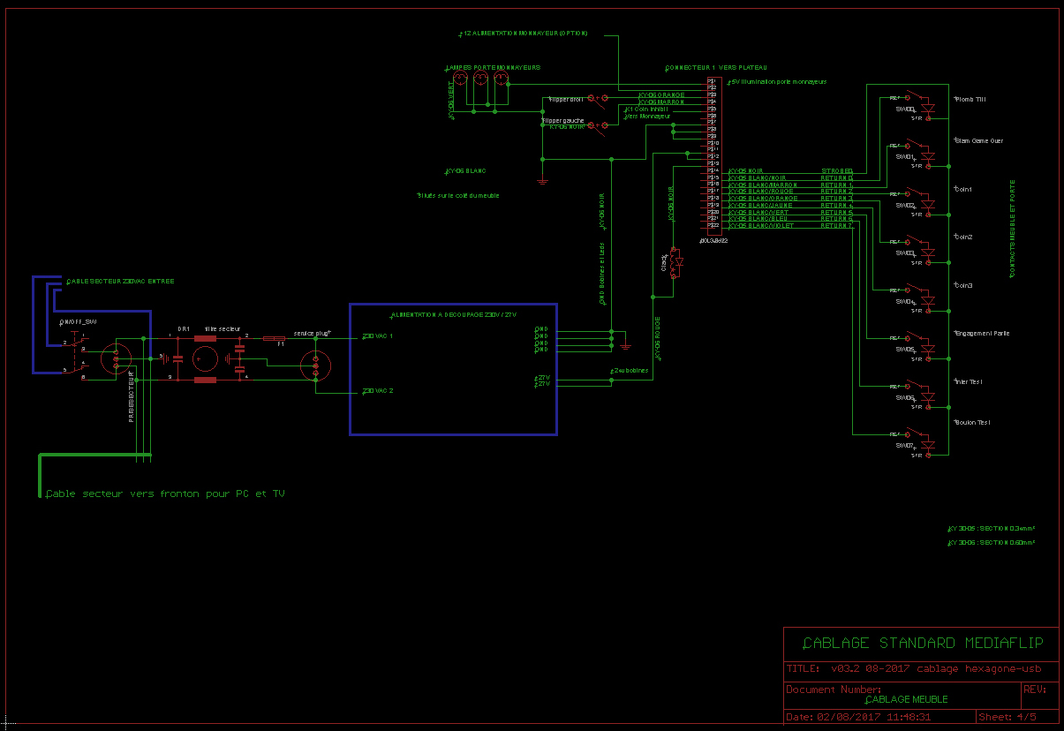Click the alimentation à découpage power supply block
1064x731 pixels.
pos(453,369)
